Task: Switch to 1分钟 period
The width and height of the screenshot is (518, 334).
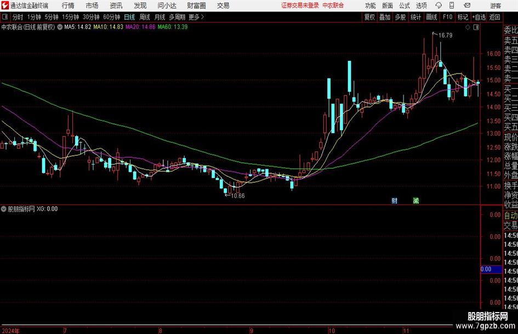Action: coord(34,17)
